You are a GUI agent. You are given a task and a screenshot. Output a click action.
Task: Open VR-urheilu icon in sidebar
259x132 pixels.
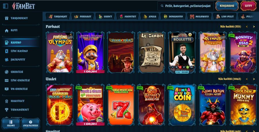coord(6,89)
